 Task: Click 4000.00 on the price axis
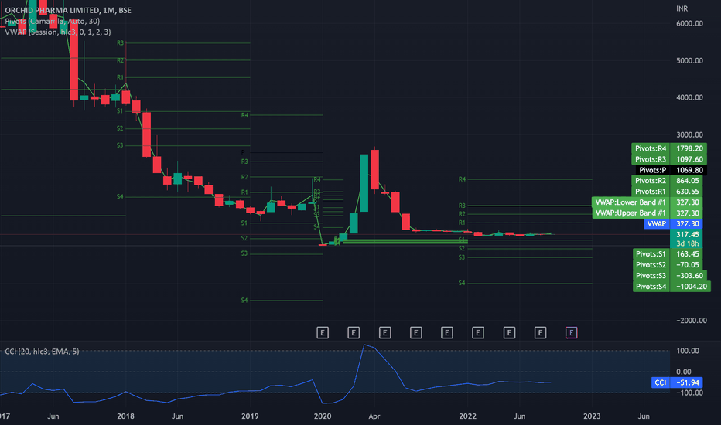pyautogui.click(x=689, y=97)
